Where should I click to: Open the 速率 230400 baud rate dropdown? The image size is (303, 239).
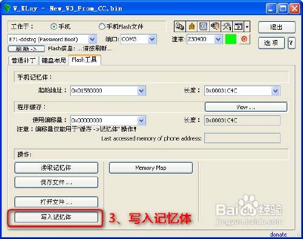[x=218, y=39]
